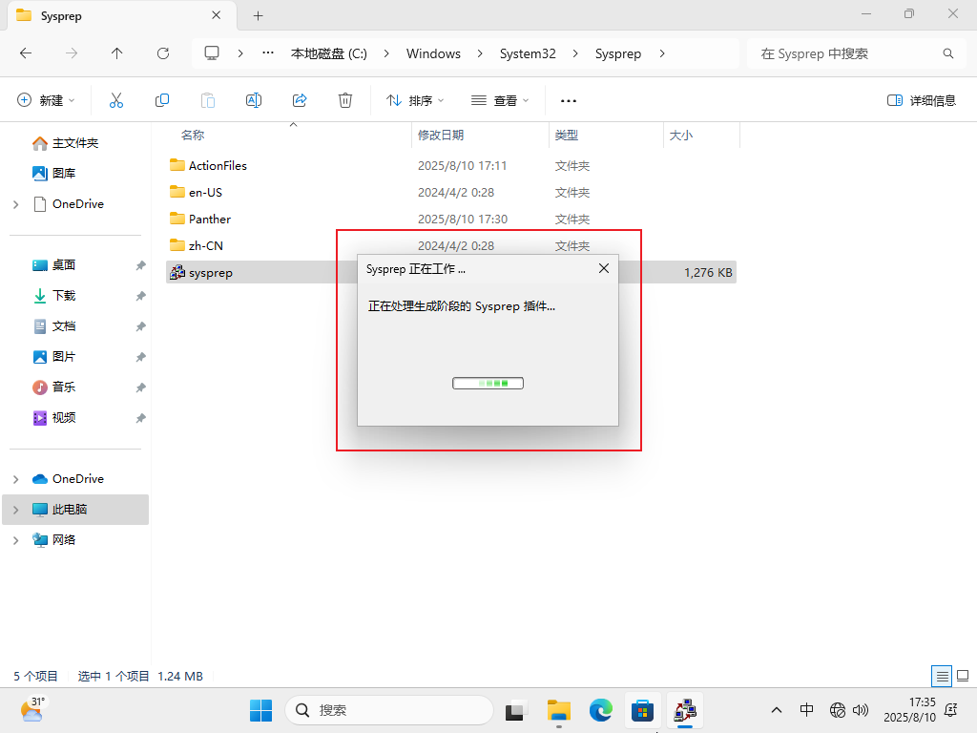Viewport: 977px width, 733px height.
Task: Click the Delete trash can icon
Action: coord(345,100)
